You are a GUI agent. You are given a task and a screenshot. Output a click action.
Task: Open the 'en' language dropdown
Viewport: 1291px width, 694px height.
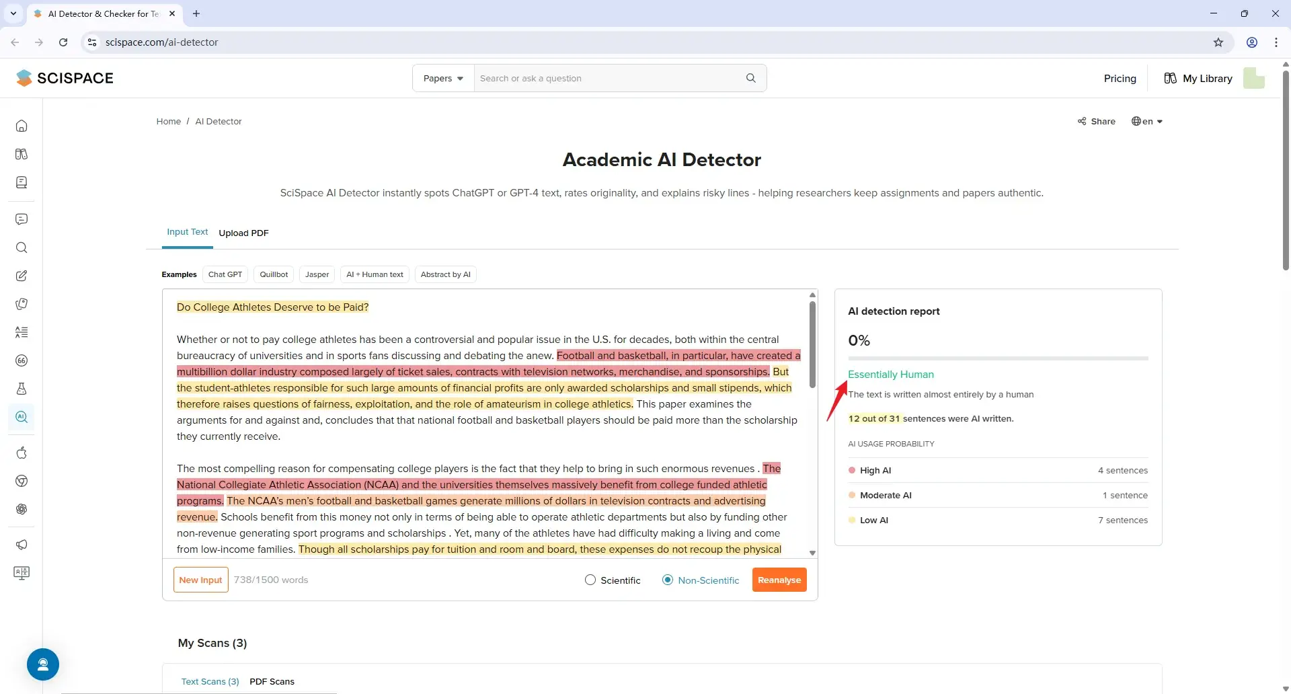click(x=1147, y=121)
